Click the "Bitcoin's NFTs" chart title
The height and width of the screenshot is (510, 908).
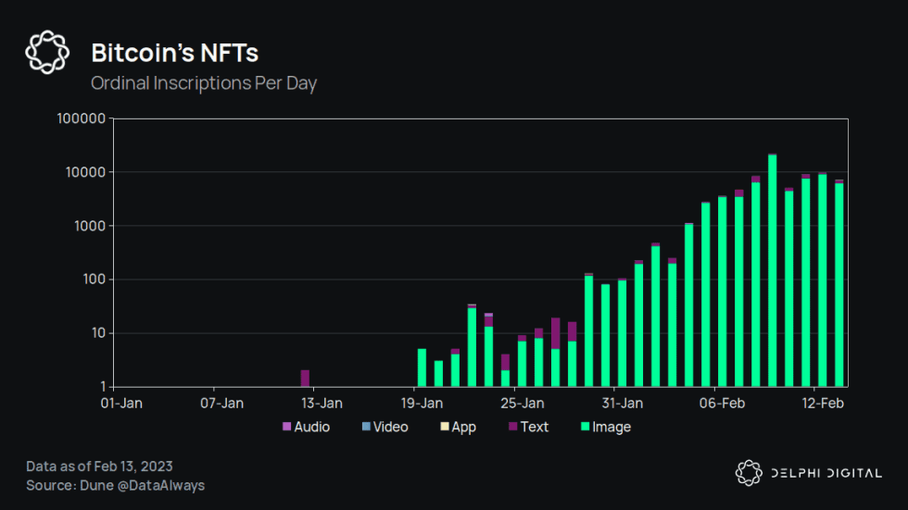tap(174, 52)
